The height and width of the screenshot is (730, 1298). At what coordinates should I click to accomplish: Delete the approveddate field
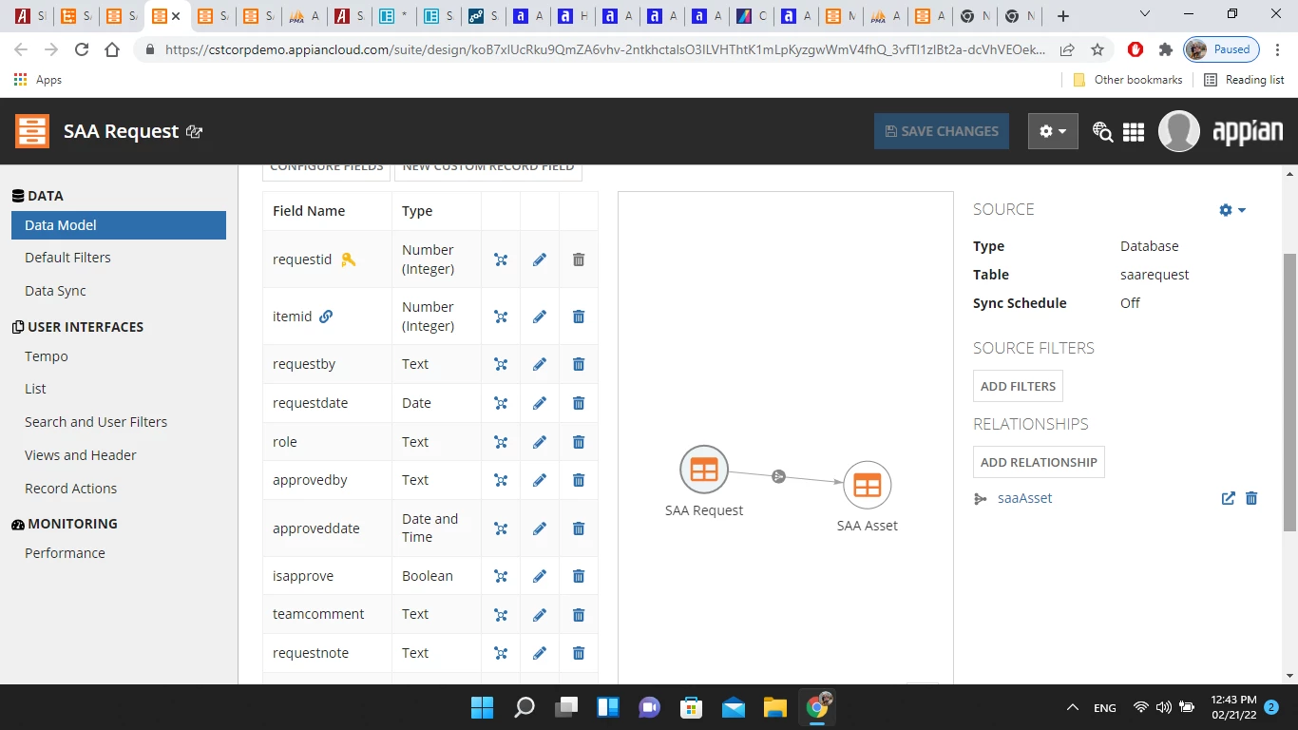579,528
